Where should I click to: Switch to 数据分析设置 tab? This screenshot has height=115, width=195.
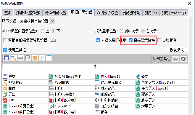click(x=107, y=13)
